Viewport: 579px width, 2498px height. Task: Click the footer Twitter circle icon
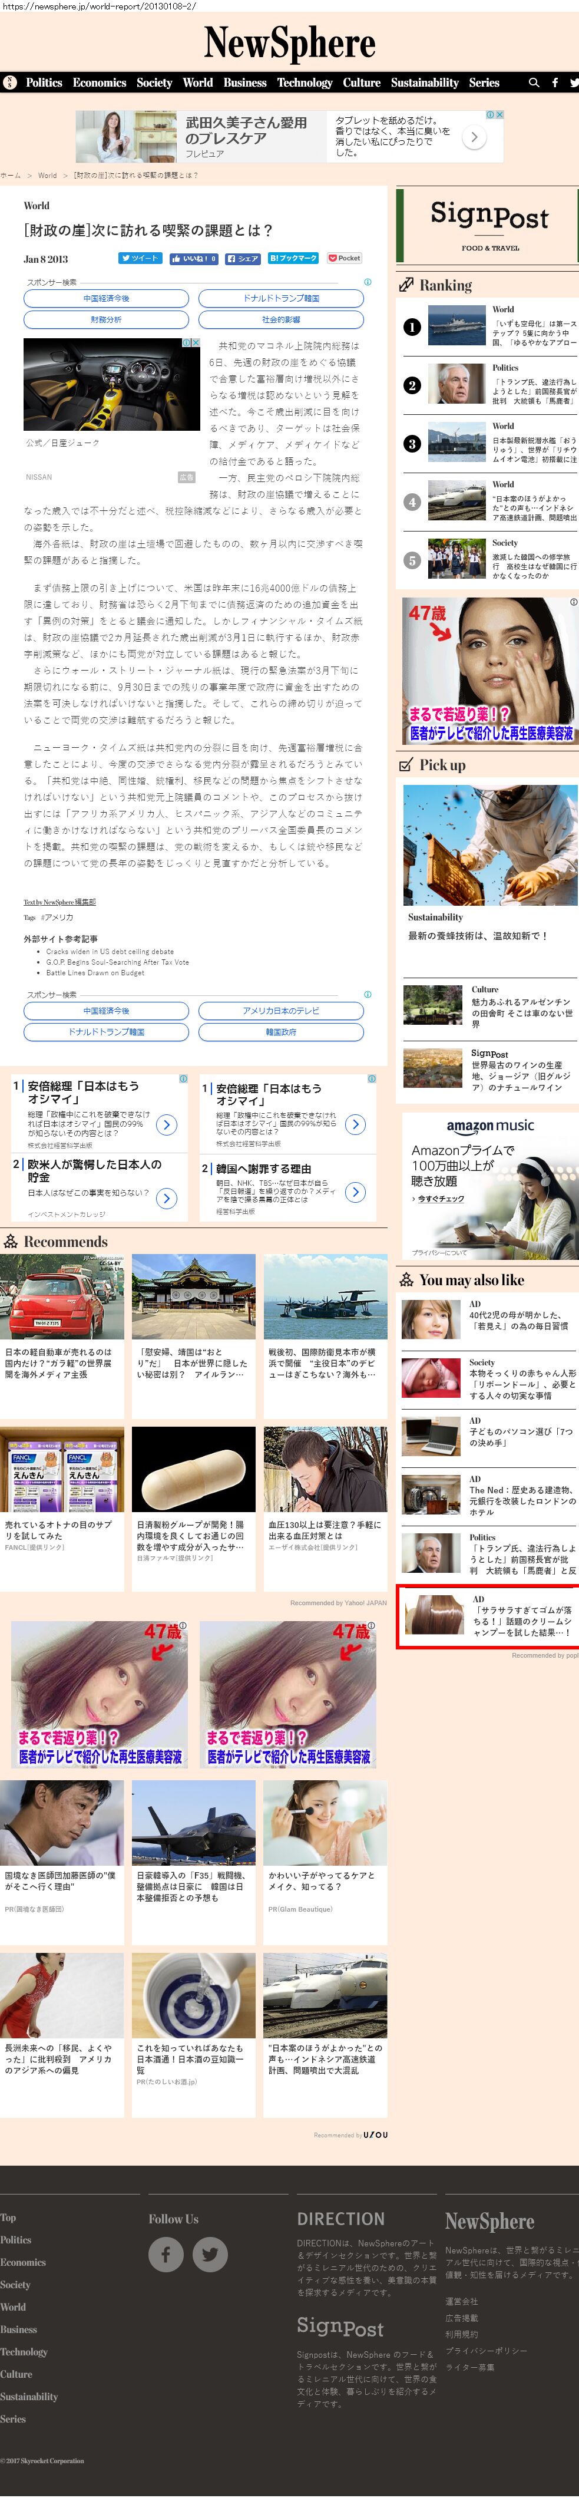tap(210, 2255)
